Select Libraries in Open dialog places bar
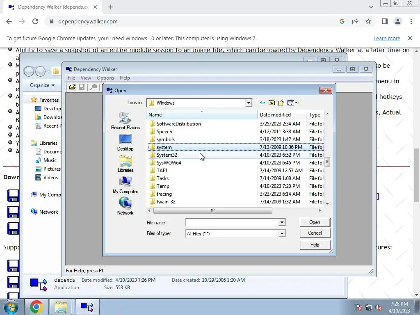The width and height of the screenshot is (420, 315). tap(125, 164)
